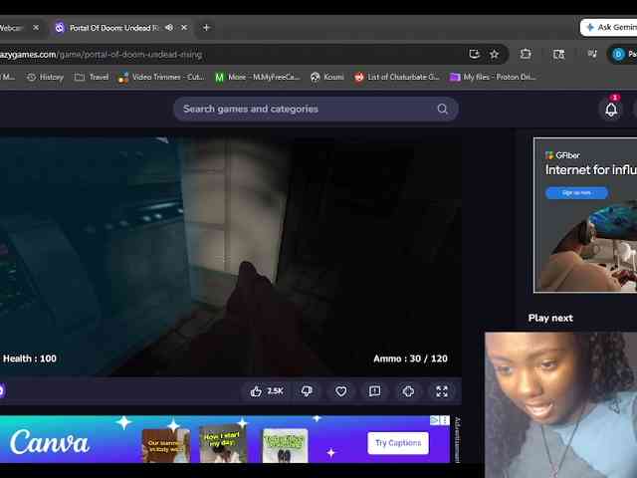Click Ask Gemini button
This screenshot has height=478, width=637.
(610, 27)
